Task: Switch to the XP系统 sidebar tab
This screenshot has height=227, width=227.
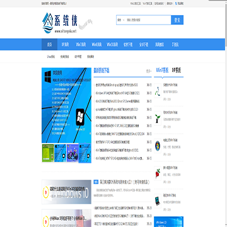Action: [x=177, y=71]
